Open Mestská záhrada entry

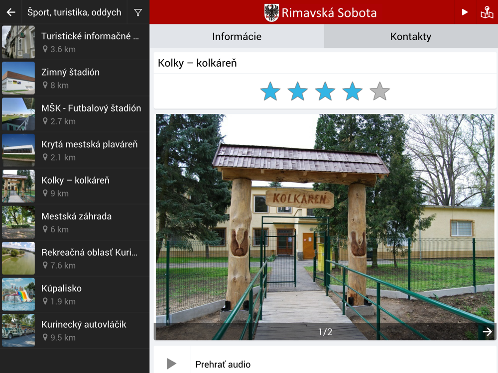click(x=75, y=222)
